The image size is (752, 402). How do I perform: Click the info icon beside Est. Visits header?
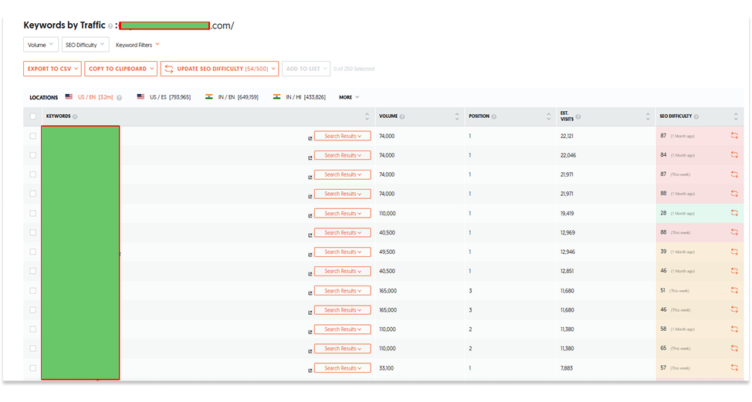click(578, 117)
